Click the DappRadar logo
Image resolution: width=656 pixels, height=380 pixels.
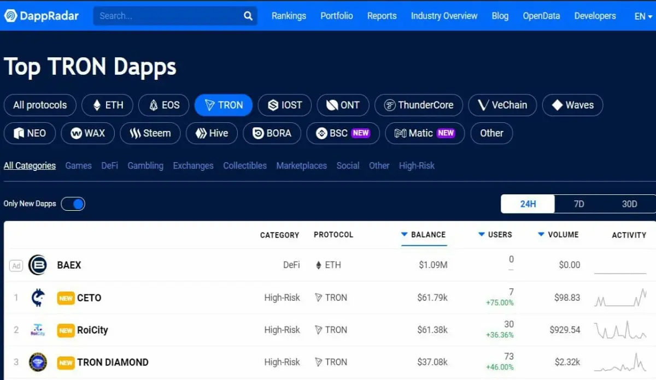pos(42,16)
